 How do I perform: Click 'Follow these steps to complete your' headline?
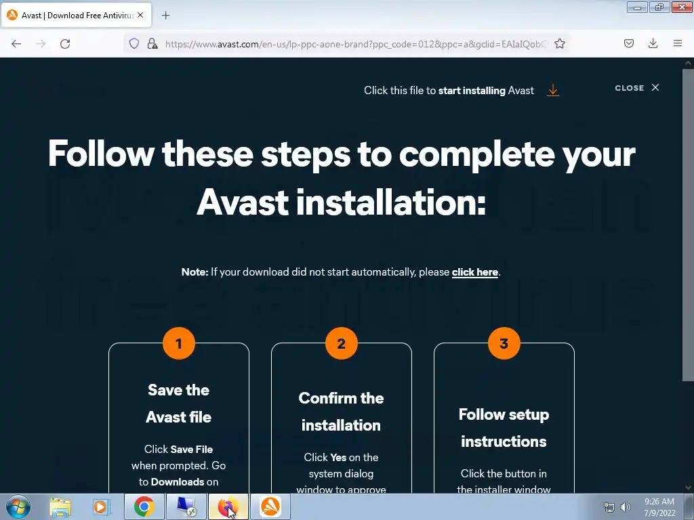pos(342,154)
